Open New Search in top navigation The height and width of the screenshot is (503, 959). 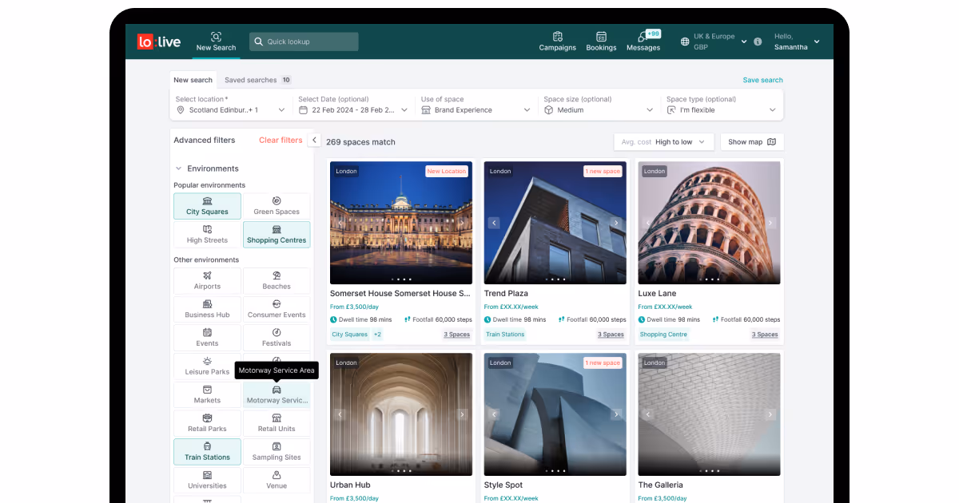click(216, 42)
